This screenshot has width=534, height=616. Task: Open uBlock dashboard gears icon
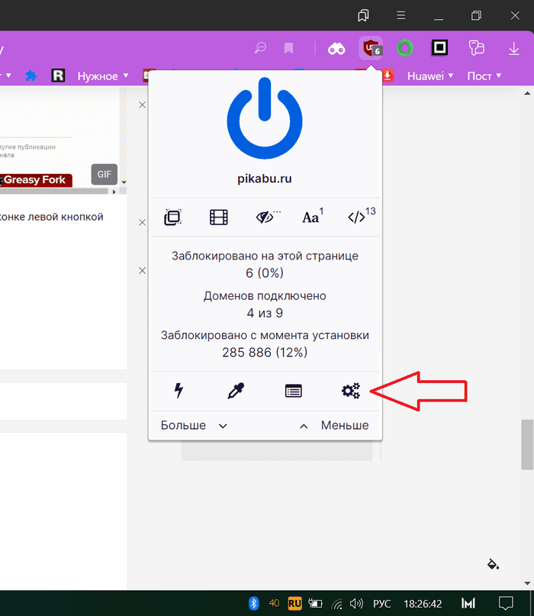click(x=351, y=391)
